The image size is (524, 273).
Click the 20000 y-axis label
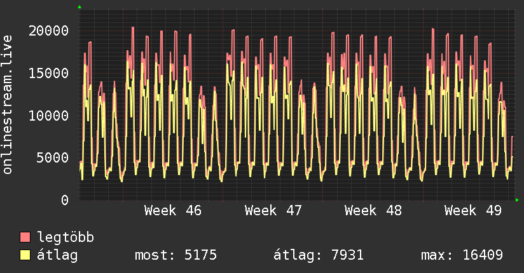pos(48,31)
